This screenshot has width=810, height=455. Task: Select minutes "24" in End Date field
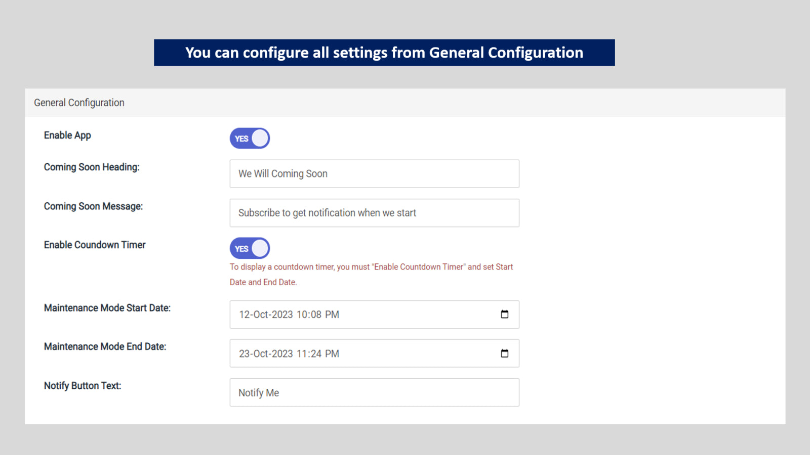[x=316, y=354]
